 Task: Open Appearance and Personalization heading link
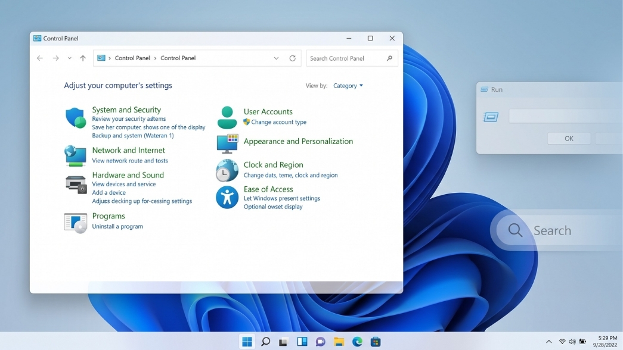(298, 141)
